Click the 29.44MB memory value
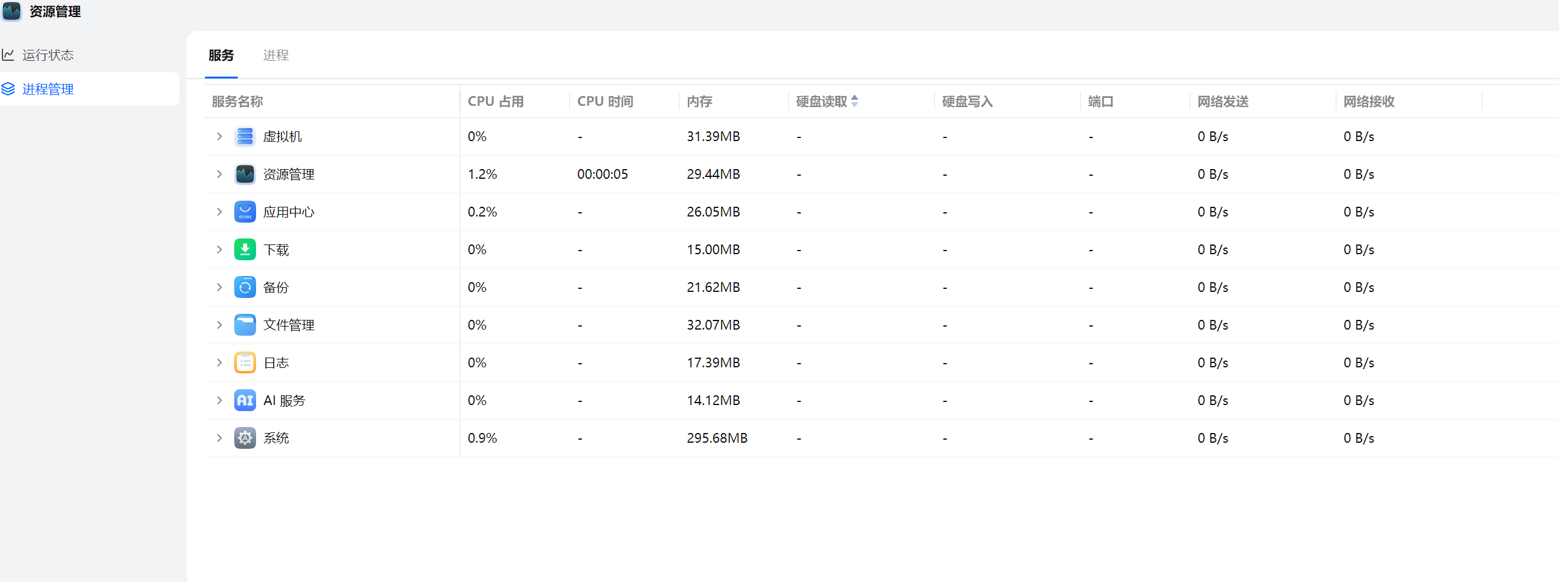Screen dimensions: 1559x582 click(x=714, y=174)
